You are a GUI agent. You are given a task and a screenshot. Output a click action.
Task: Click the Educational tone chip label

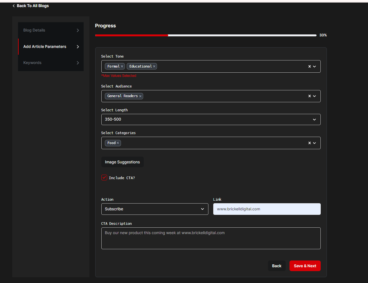point(140,67)
